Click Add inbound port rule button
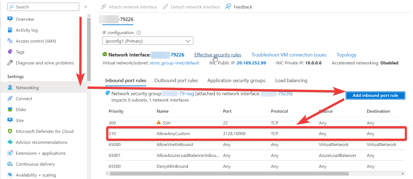The width and height of the screenshot is (413, 179). 375,95
